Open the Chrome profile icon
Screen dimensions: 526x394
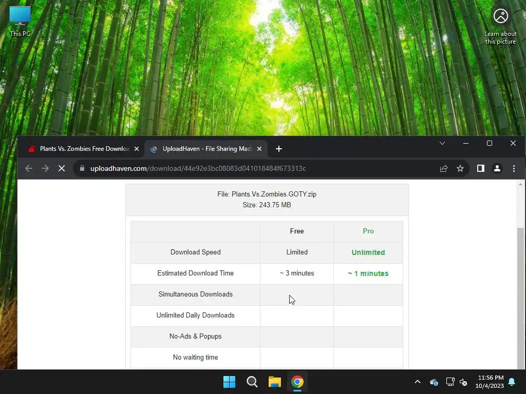(497, 168)
